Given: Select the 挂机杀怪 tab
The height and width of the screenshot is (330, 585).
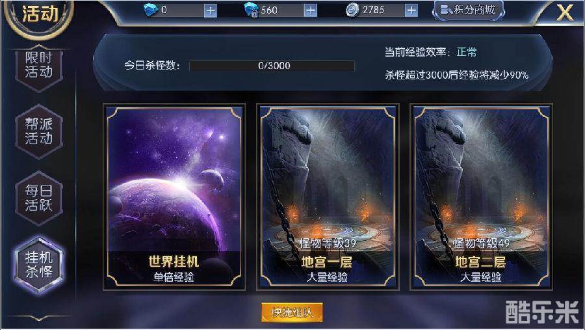Looking at the screenshot, I should [39, 265].
